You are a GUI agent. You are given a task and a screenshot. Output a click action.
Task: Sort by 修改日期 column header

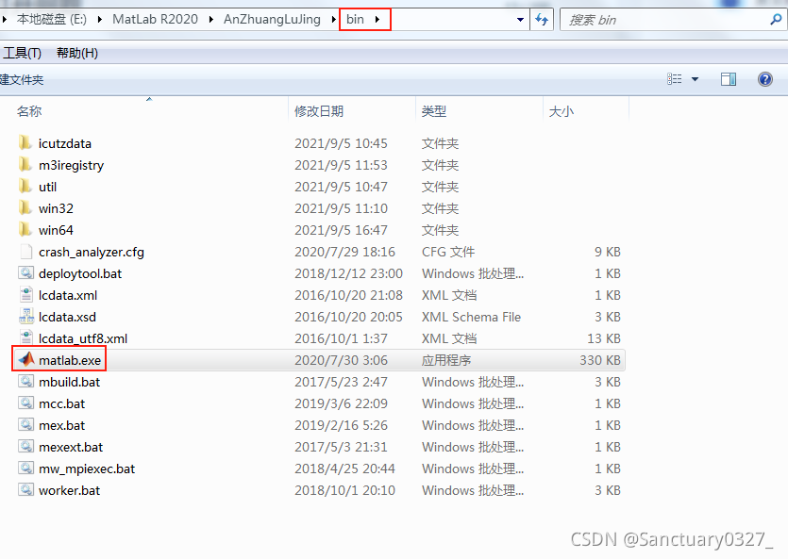319,111
